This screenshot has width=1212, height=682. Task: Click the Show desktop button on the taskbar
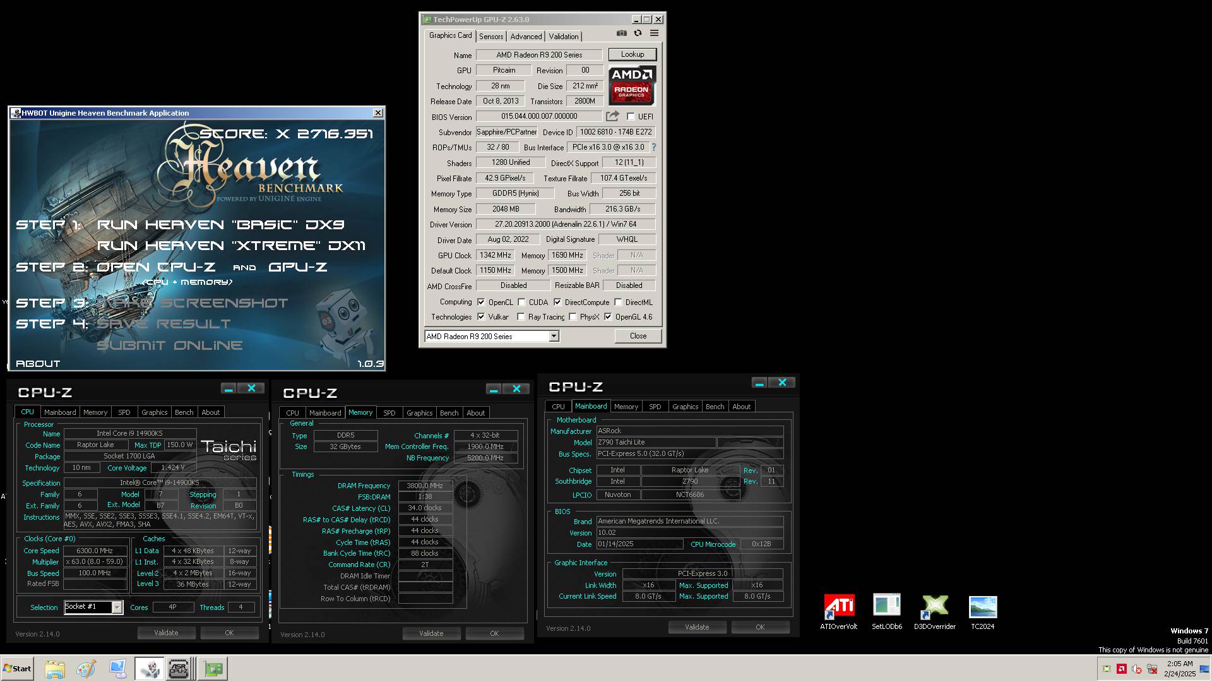1204,669
